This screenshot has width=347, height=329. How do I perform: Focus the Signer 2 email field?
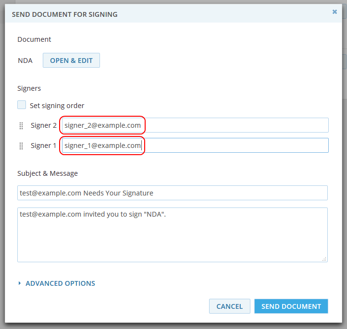[x=195, y=125]
